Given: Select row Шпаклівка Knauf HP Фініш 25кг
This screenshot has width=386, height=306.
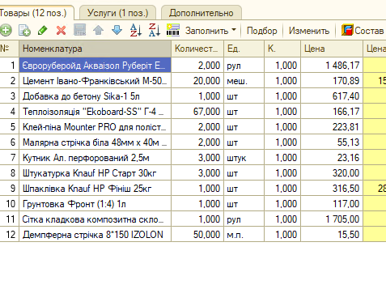Looking at the screenshot, I should point(95,188).
